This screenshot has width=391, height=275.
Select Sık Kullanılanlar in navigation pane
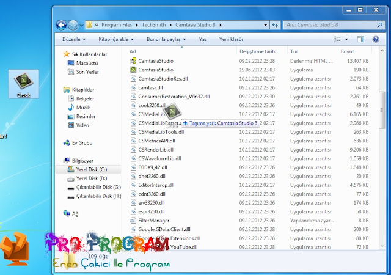coord(85,54)
